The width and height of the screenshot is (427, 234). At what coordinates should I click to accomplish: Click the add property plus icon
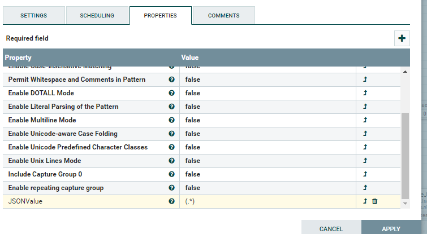402,38
